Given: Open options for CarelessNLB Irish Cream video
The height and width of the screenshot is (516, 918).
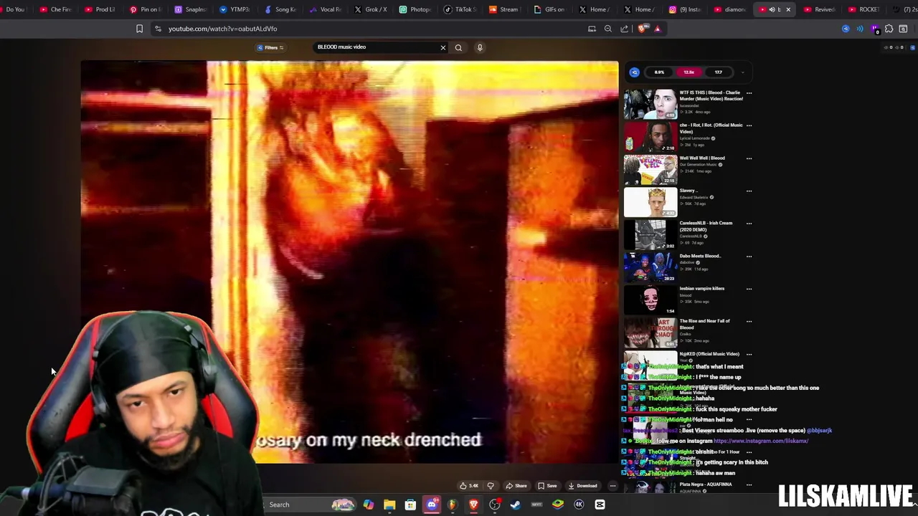Looking at the screenshot, I should [749, 224].
